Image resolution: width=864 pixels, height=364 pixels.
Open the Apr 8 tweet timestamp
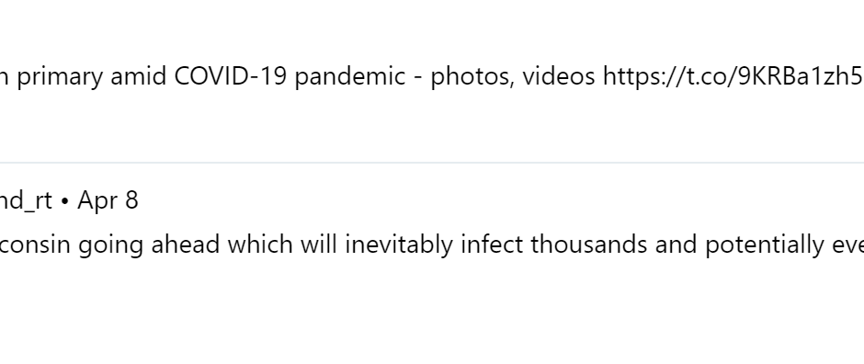[x=108, y=200]
